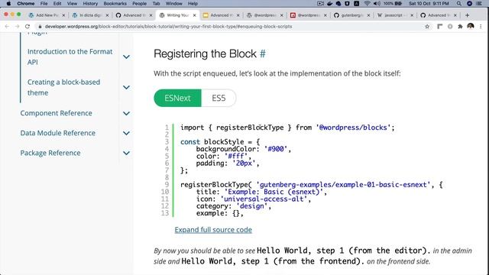Open the Chrome app menu

coord(26,3)
